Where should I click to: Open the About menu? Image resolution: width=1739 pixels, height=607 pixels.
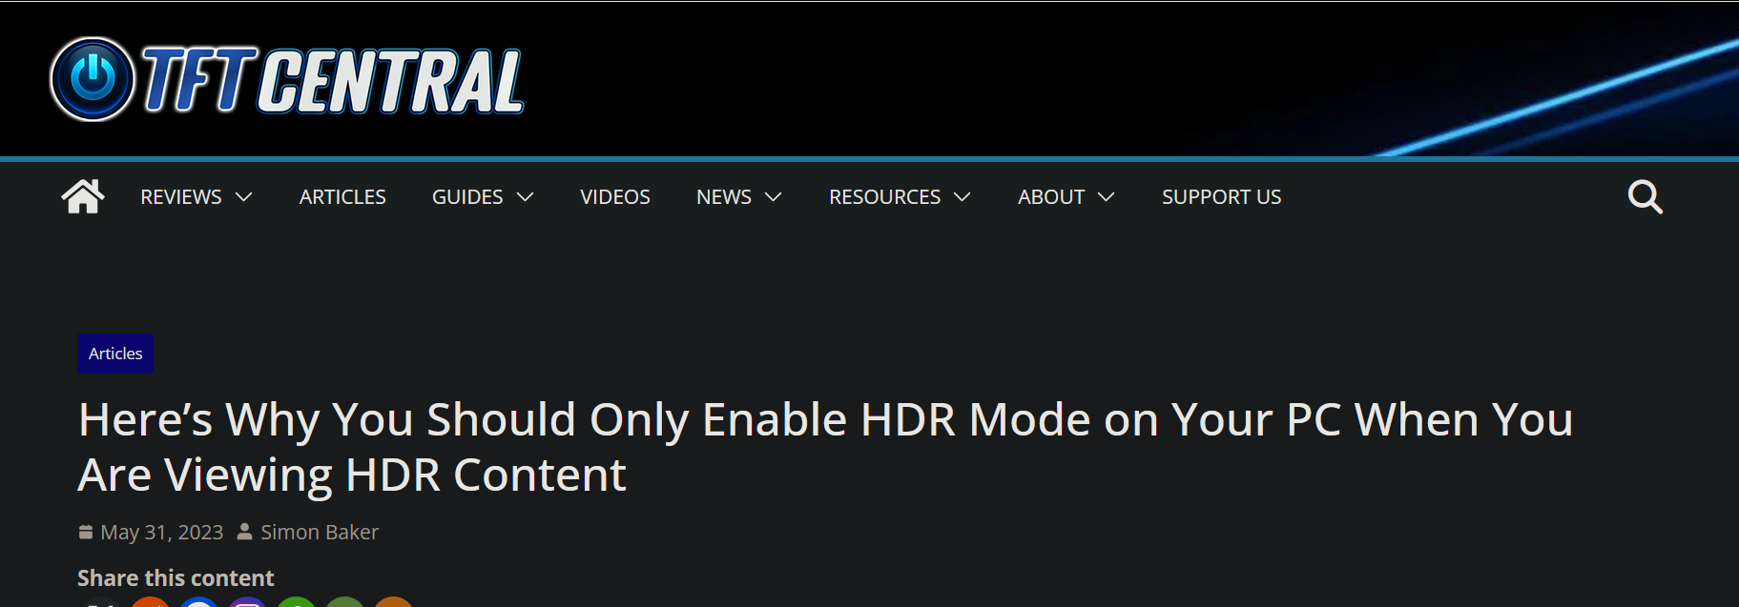(x=1051, y=197)
